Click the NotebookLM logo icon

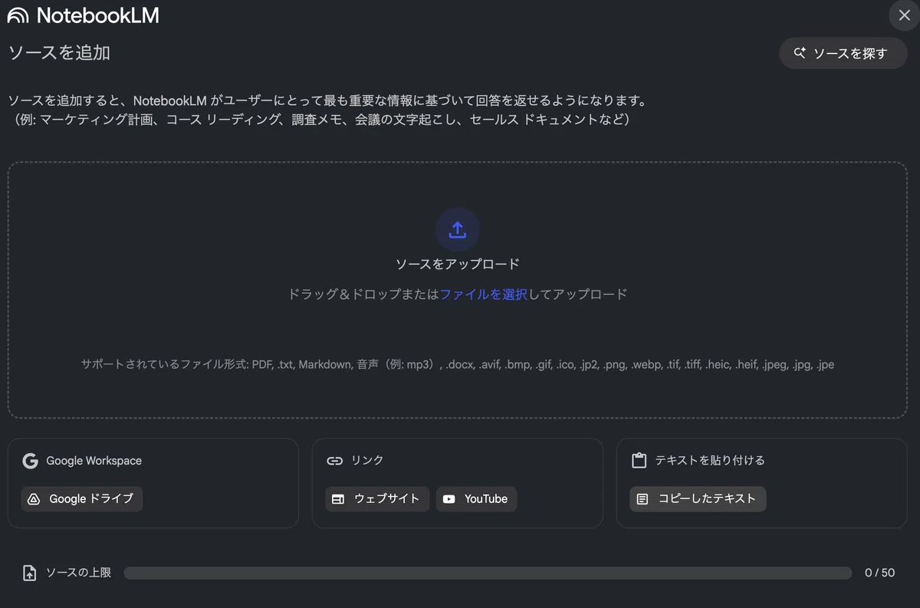pos(18,15)
